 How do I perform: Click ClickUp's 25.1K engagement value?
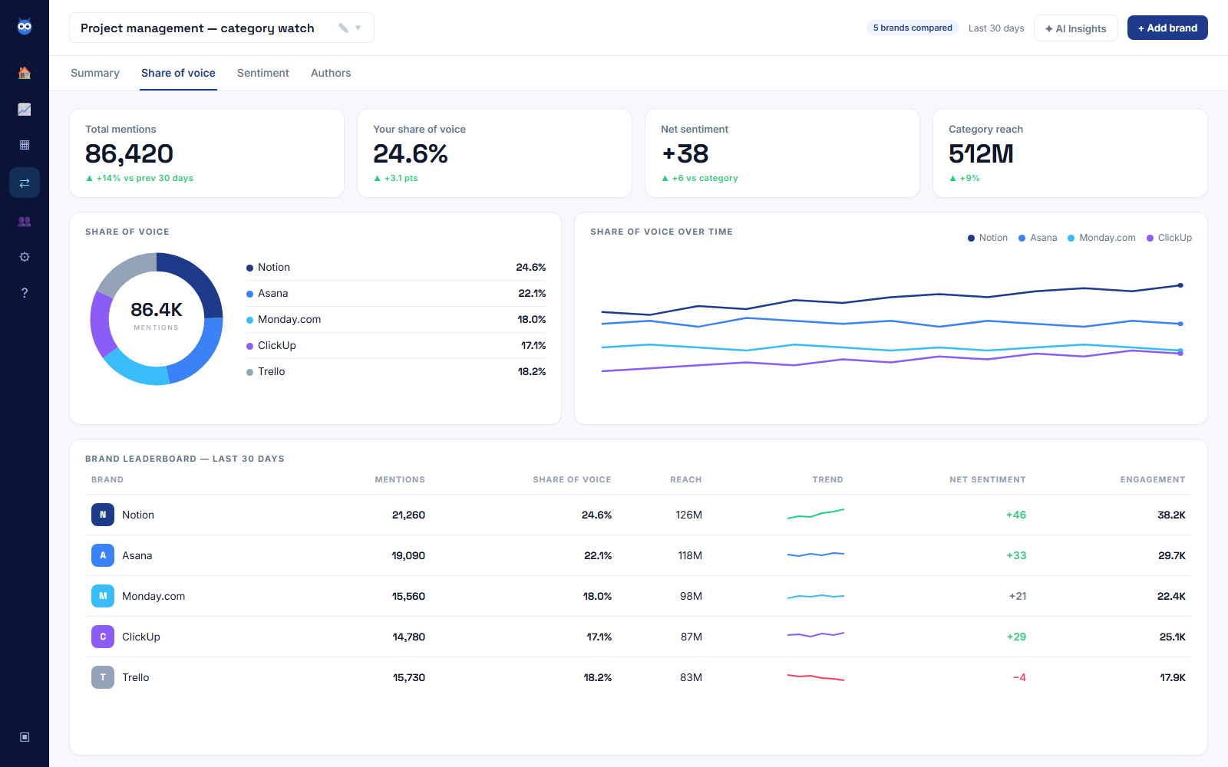point(1173,637)
